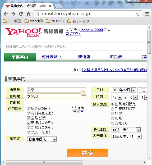Bookmark this page with the star icon
The width and height of the screenshot is (152, 165).
pos(139,14)
